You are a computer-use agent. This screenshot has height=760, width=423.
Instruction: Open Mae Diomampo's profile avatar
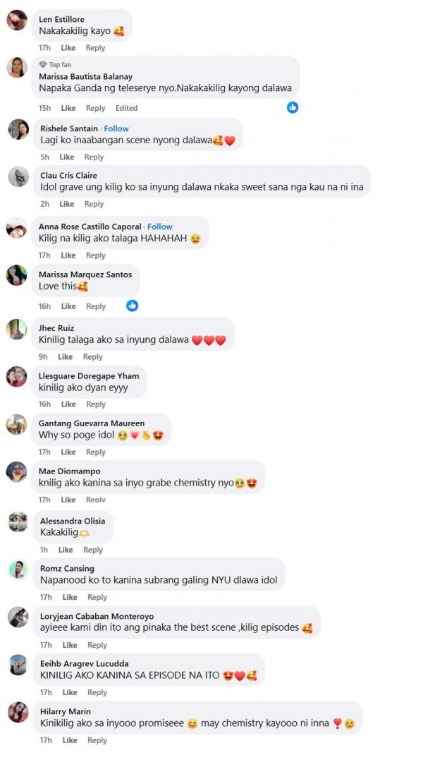[x=17, y=471]
